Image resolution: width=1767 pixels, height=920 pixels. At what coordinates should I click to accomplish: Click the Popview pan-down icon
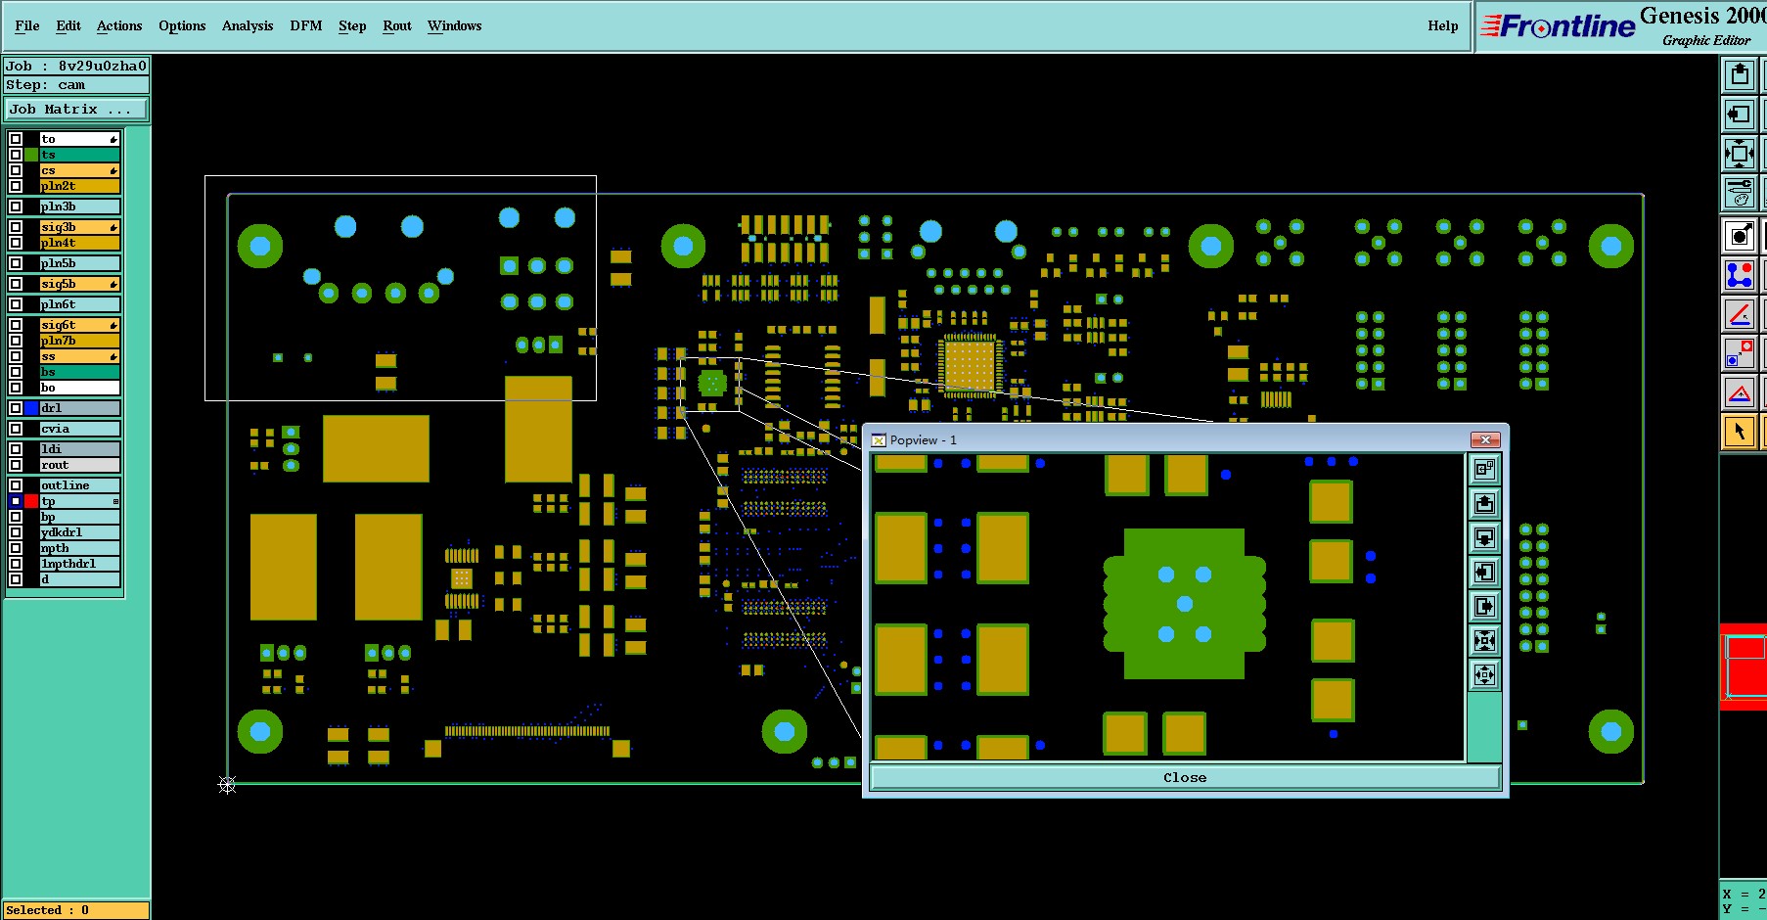[x=1484, y=538]
